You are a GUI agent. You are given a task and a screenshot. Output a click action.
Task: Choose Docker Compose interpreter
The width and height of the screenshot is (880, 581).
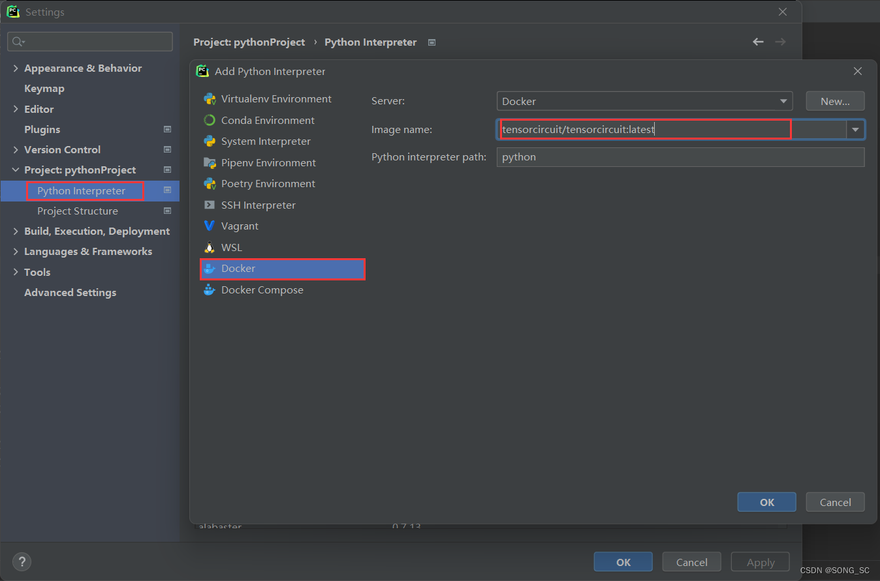[x=262, y=290]
